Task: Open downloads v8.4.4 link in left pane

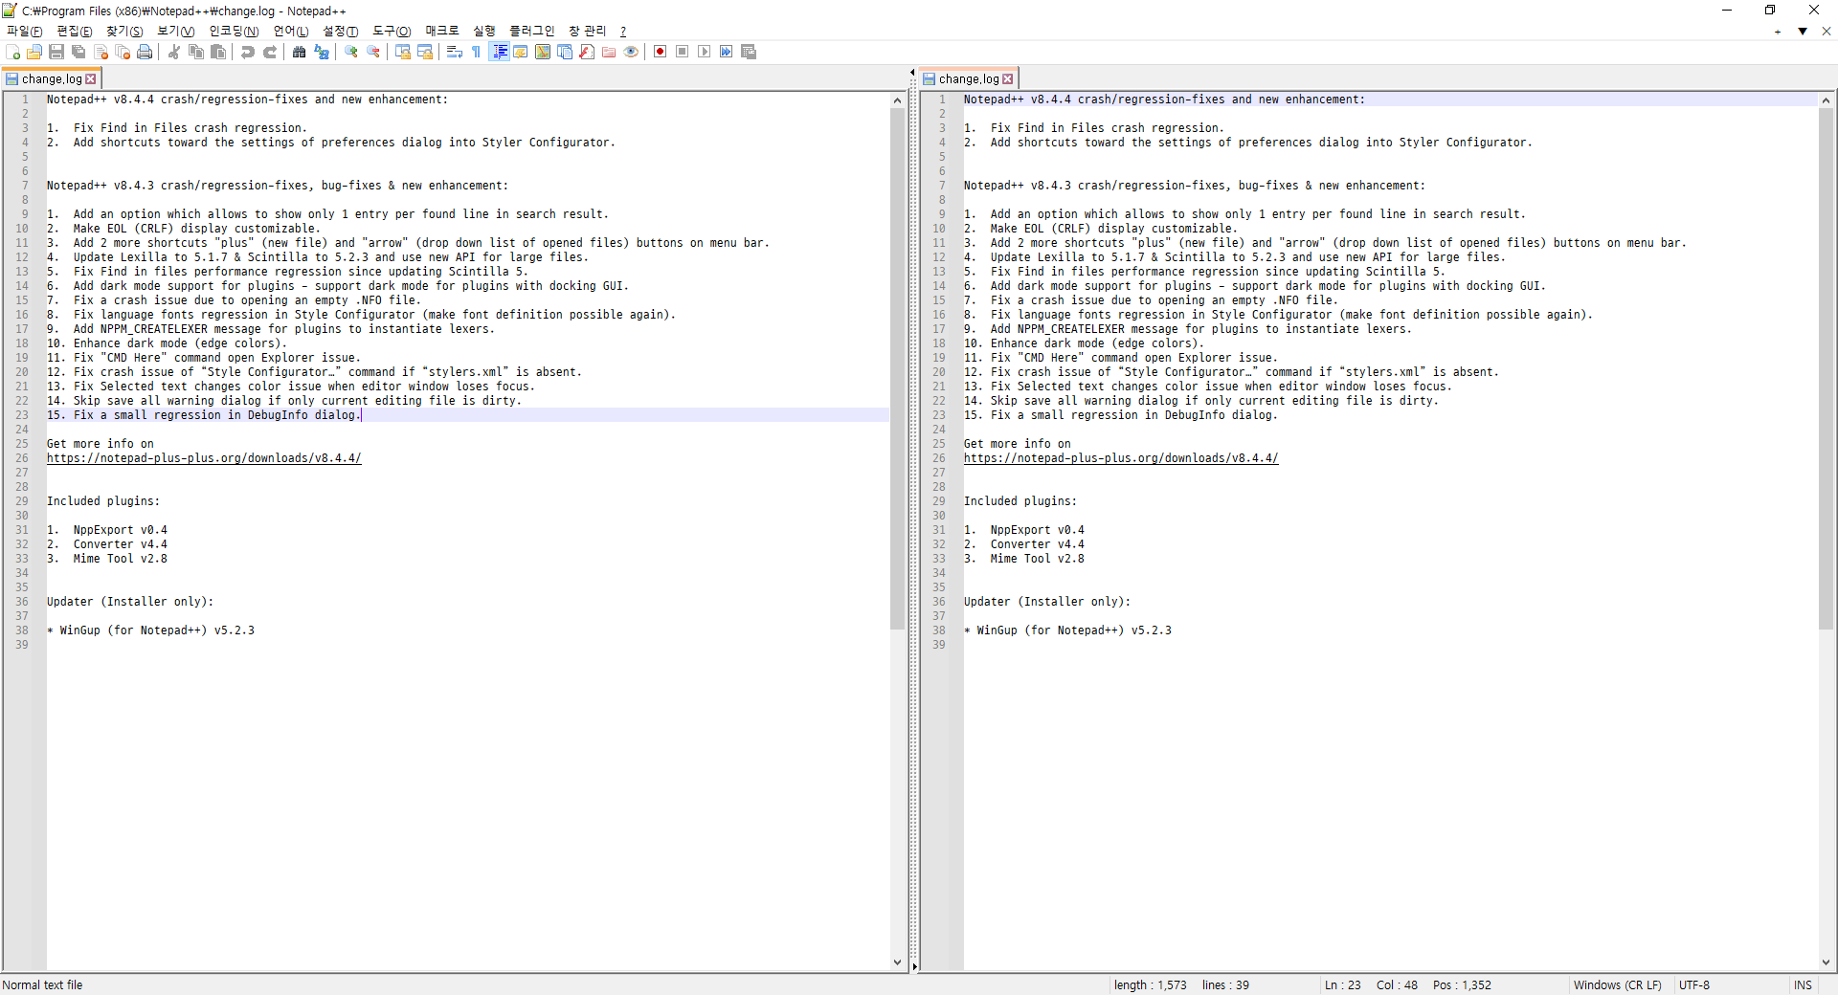Action: tap(204, 458)
